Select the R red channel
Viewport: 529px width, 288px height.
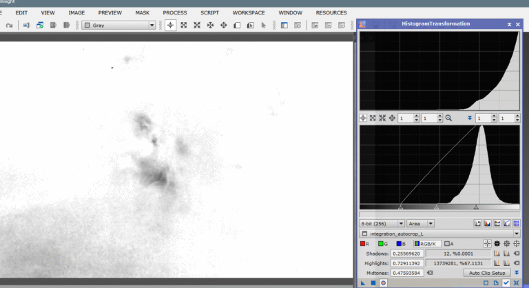364,243
